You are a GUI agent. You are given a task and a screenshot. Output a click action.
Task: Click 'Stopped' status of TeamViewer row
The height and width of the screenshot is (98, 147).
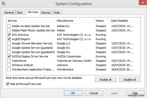click(101, 61)
